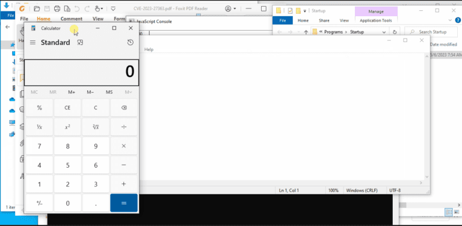The height and width of the screenshot is (226, 462).
Task: Click the C clear key in Calculator
Action: pos(96,108)
